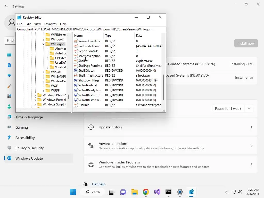Expand the GPExtensions subkey
This screenshot has width=264, height=198.
(x=47, y=58)
